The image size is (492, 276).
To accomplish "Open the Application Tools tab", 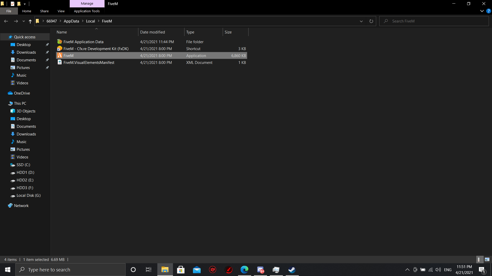I will [x=87, y=11].
